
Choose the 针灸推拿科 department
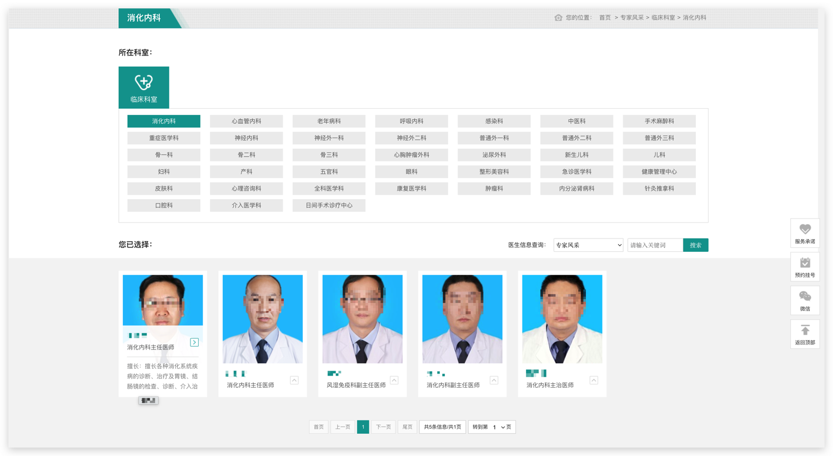click(x=659, y=189)
